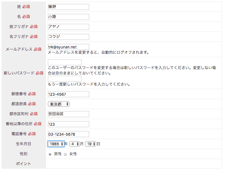
Task: Open the birth month dropdown showing 4
Action: point(75,144)
